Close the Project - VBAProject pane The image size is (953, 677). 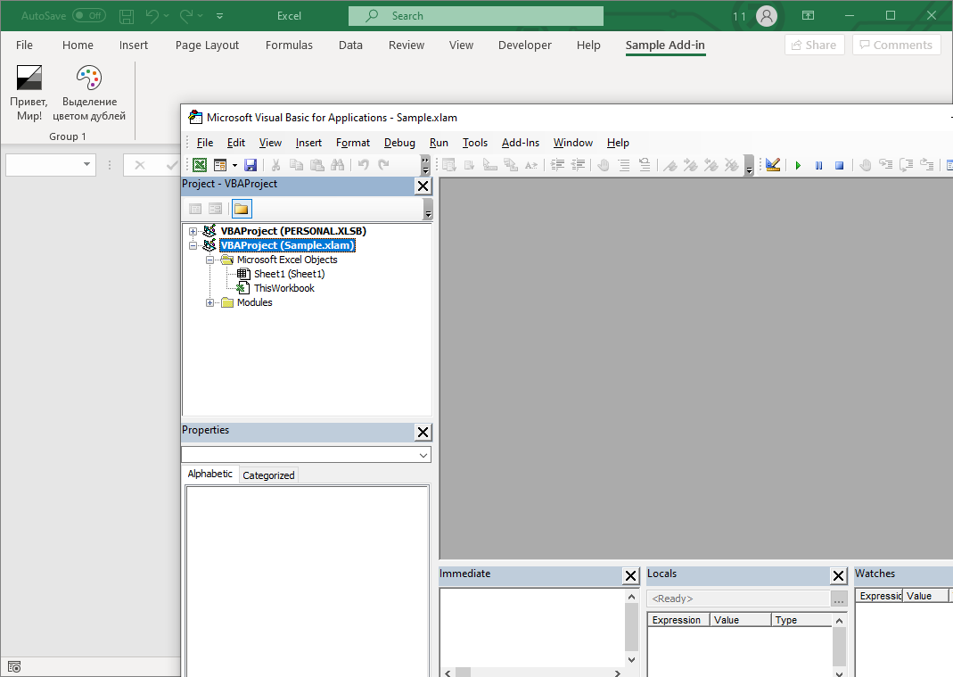pos(423,186)
